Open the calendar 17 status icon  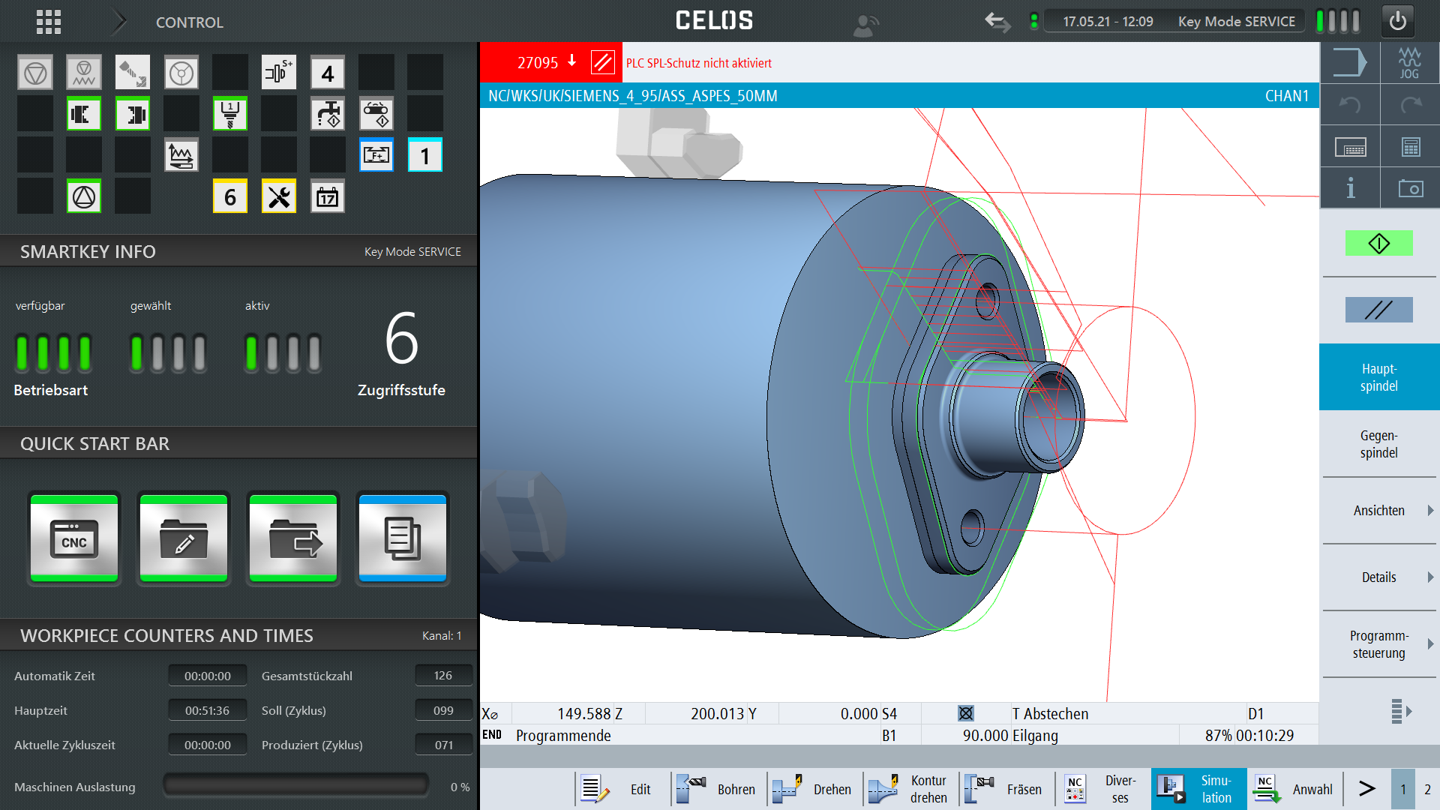(328, 197)
